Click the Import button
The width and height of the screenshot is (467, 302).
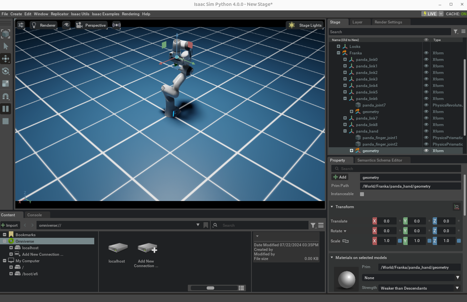pyautogui.click(x=10, y=225)
